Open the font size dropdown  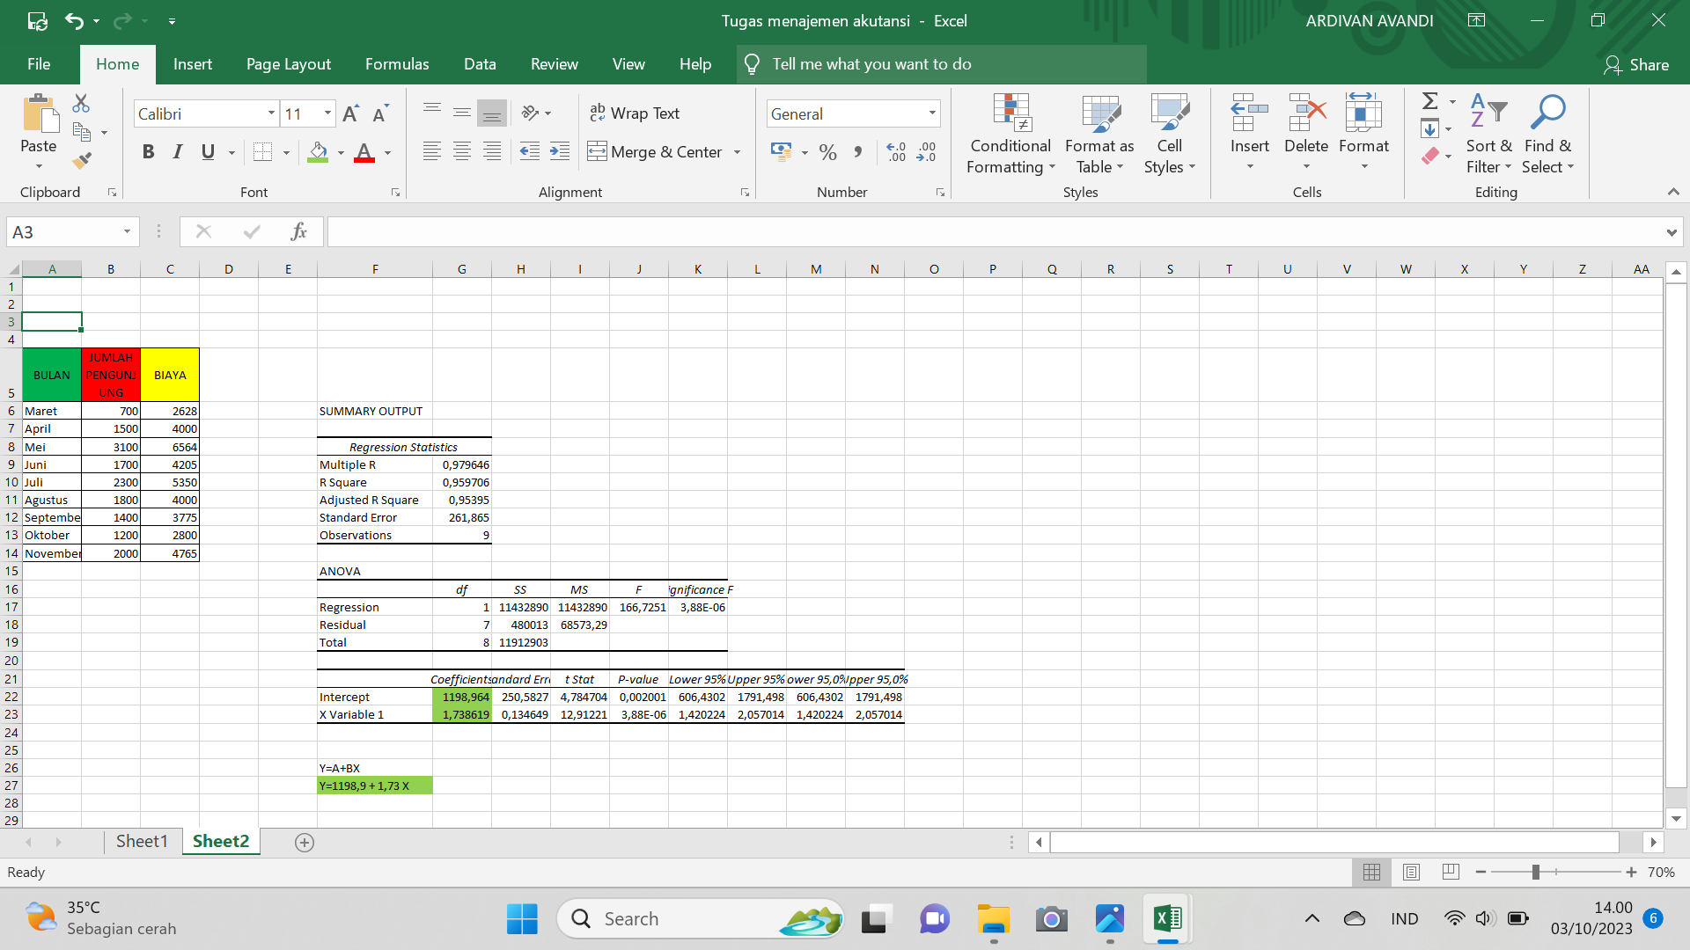[327, 113]
